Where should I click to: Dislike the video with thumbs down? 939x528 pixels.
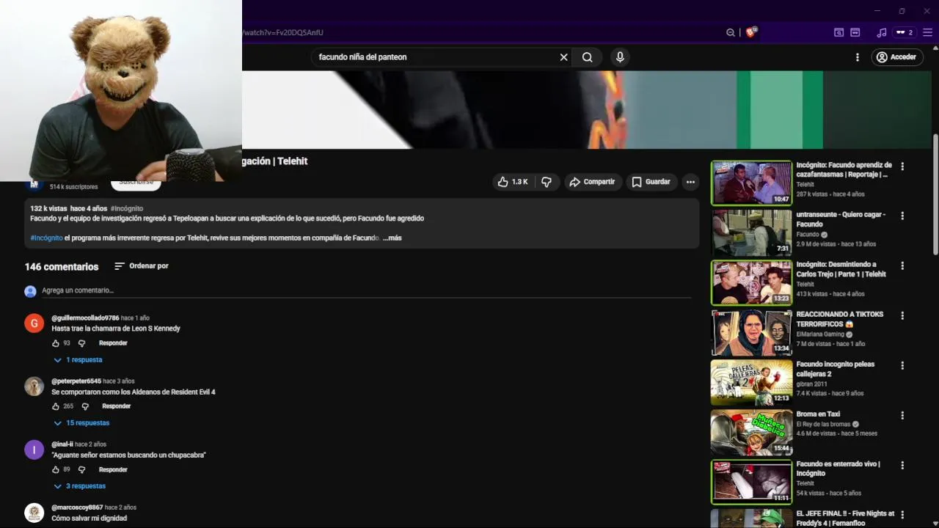tap(547, 182)
